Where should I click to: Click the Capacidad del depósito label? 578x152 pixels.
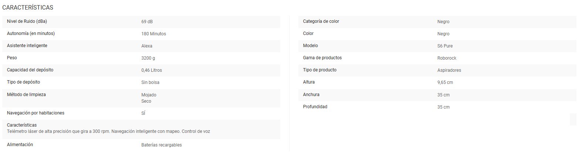(x=33, y=70)
